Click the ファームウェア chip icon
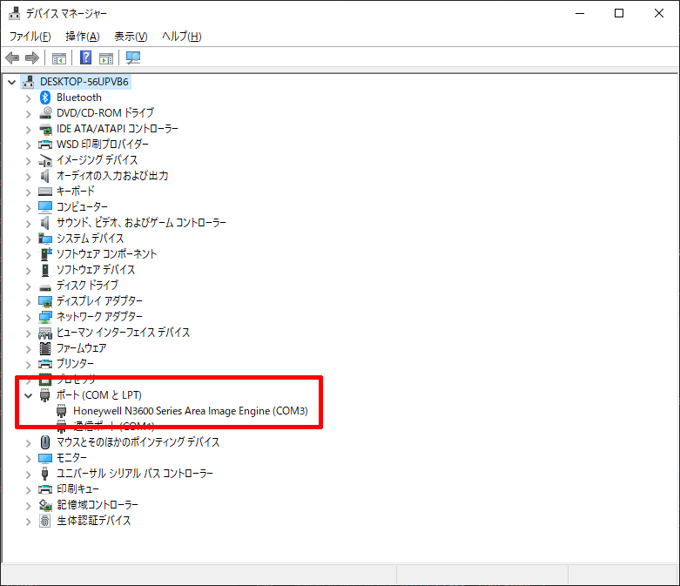Image resolution: width=680 pixels, height=586 pixels. point(45,348)
